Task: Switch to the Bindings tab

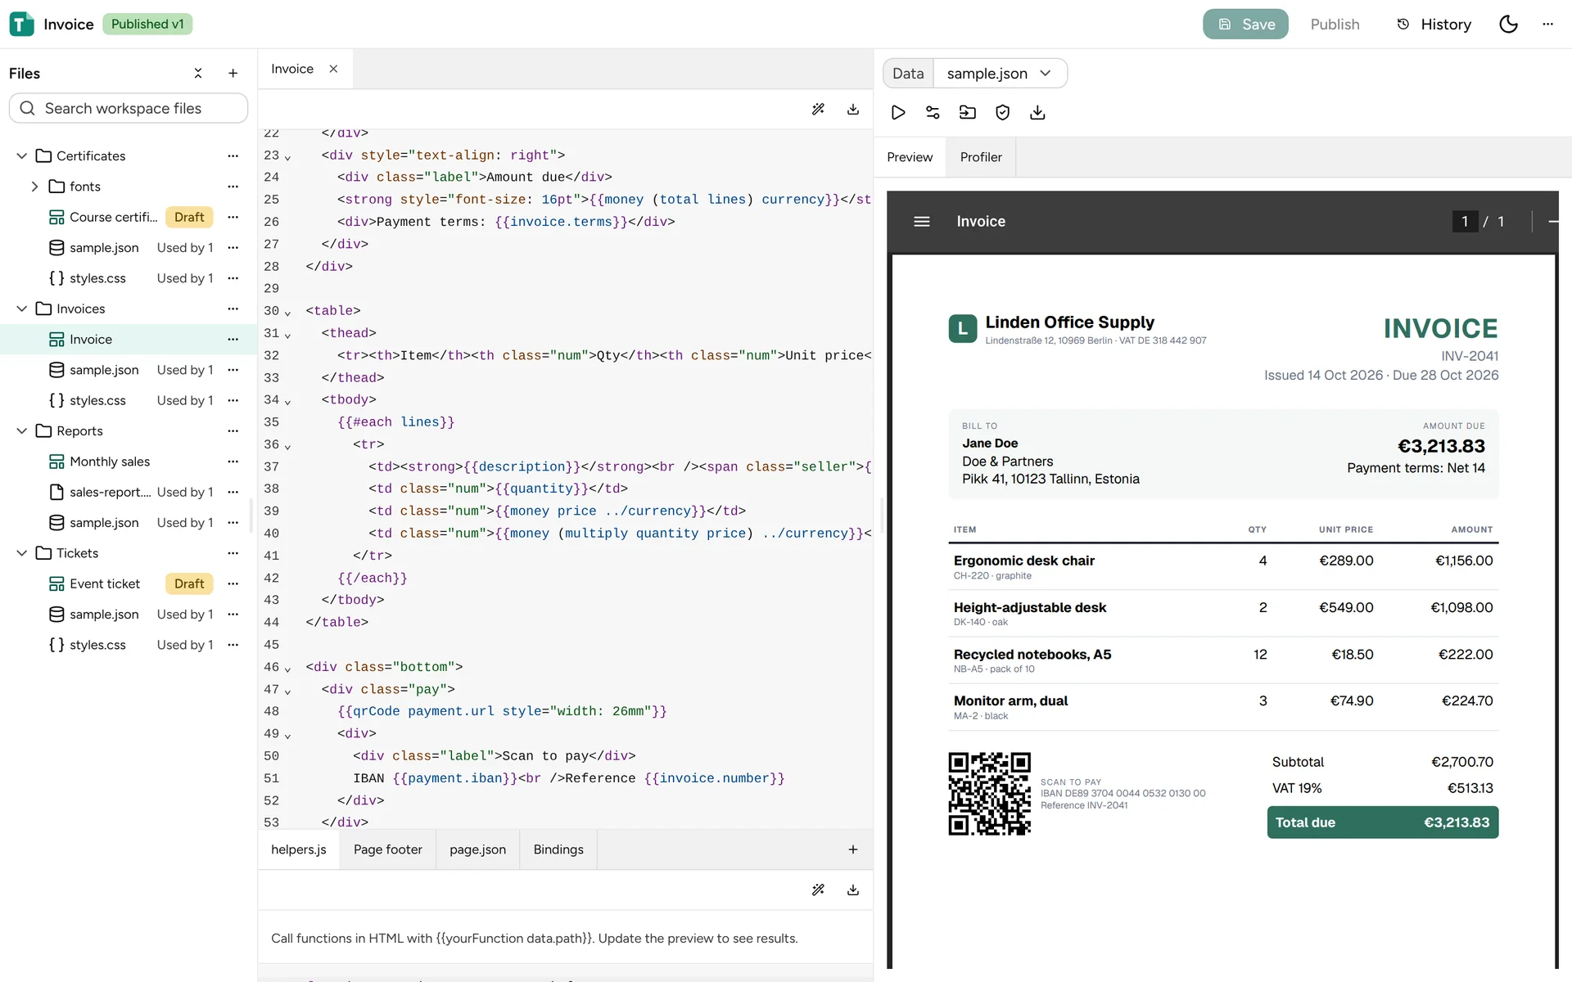Action: pyautogui.click(x=558, y=849)
